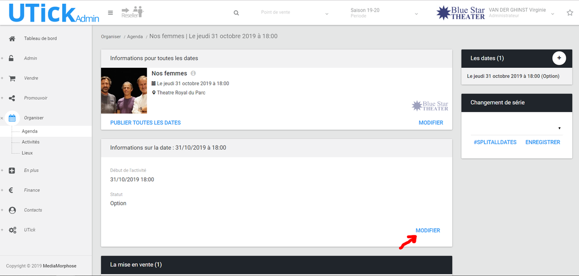Click the Finance euro icon
Screen dimensions: 579x276
(x=12, y=190)
